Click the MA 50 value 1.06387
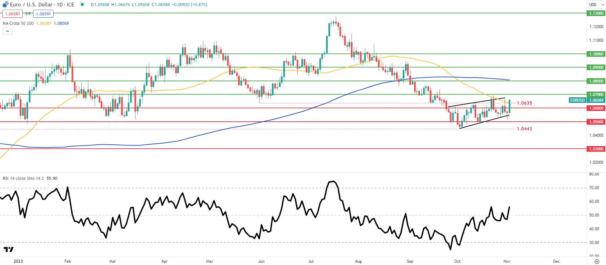The height and width of the screenshot is (265, 606). coord(44,23)
